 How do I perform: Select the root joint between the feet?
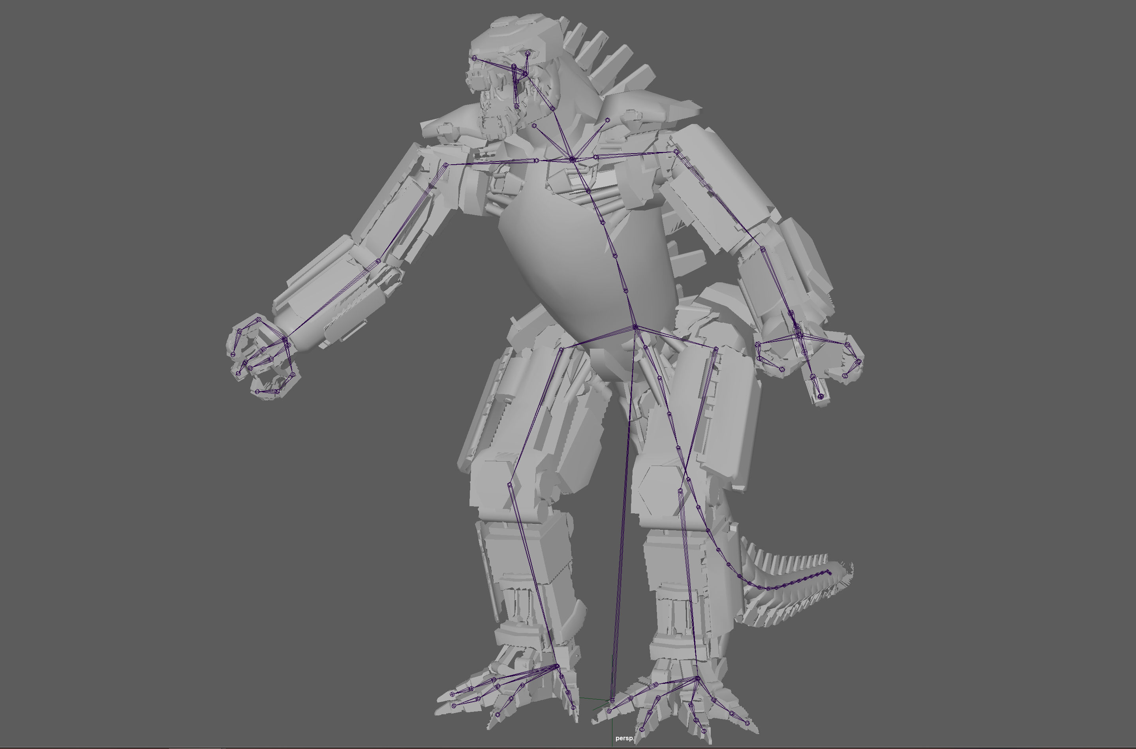pos(612,701)
